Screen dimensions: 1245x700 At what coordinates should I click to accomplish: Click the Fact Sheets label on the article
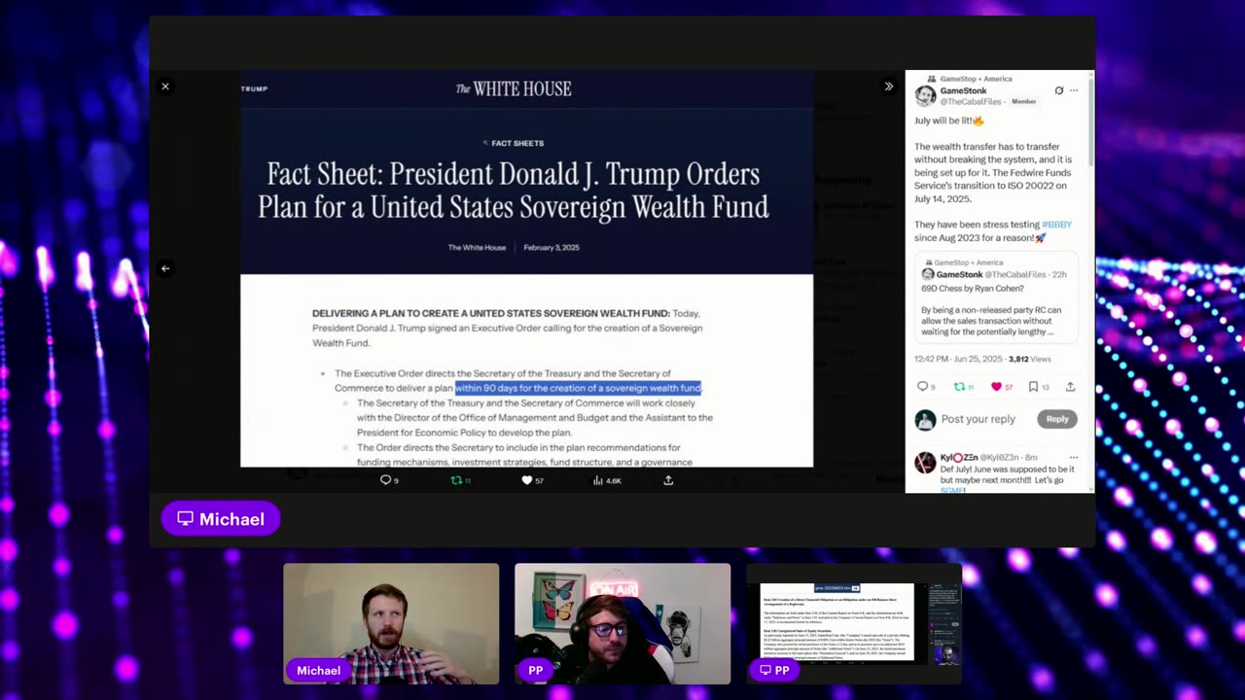[x=516, y=143]
